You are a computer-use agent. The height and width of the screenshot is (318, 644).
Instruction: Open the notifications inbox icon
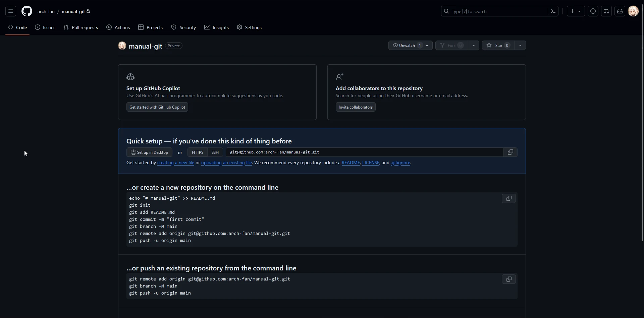620,11
